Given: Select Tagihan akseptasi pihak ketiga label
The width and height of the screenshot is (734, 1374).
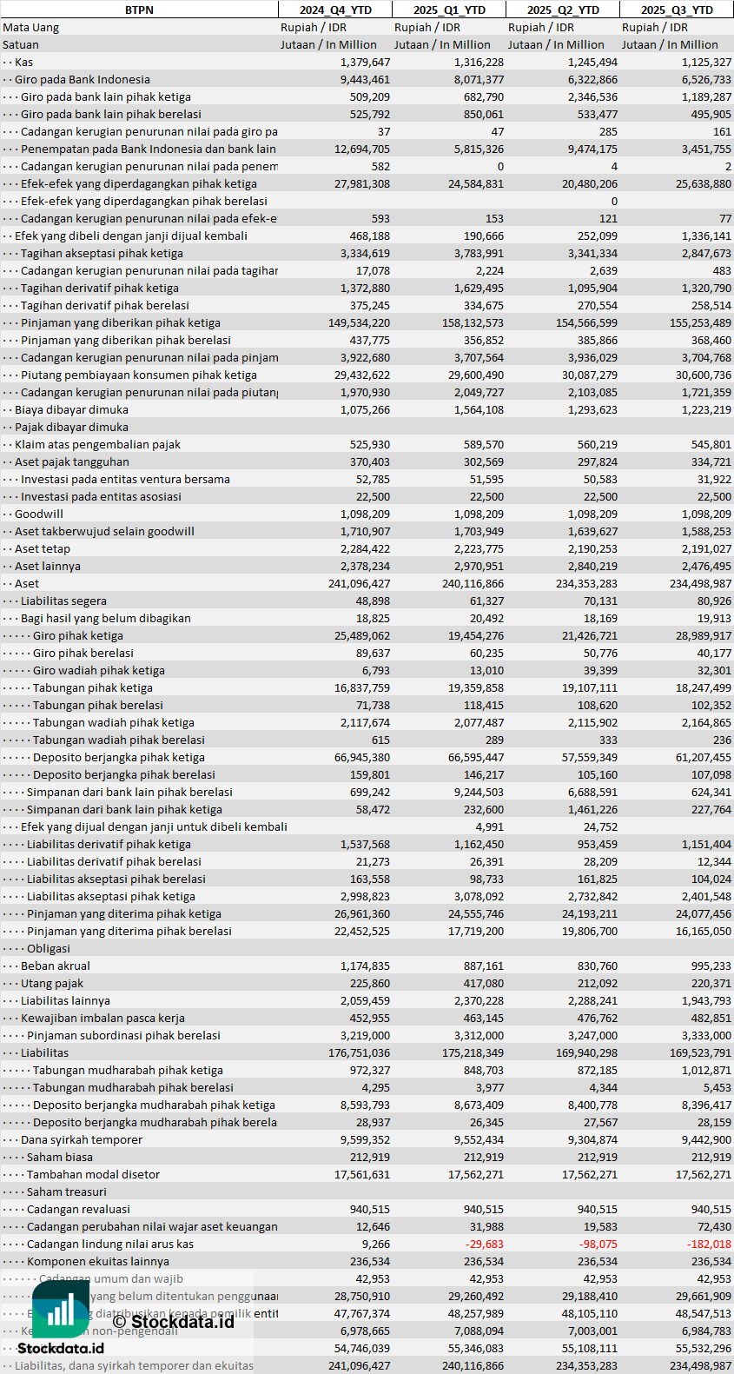Looking at the screenshot, I should pos(102,253).
